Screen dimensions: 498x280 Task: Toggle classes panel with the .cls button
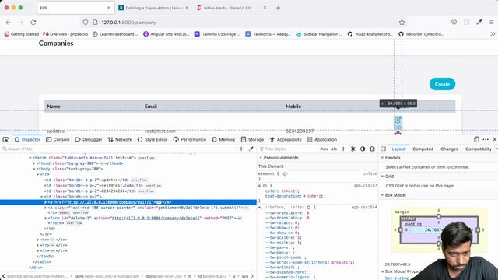pos(334,149)
